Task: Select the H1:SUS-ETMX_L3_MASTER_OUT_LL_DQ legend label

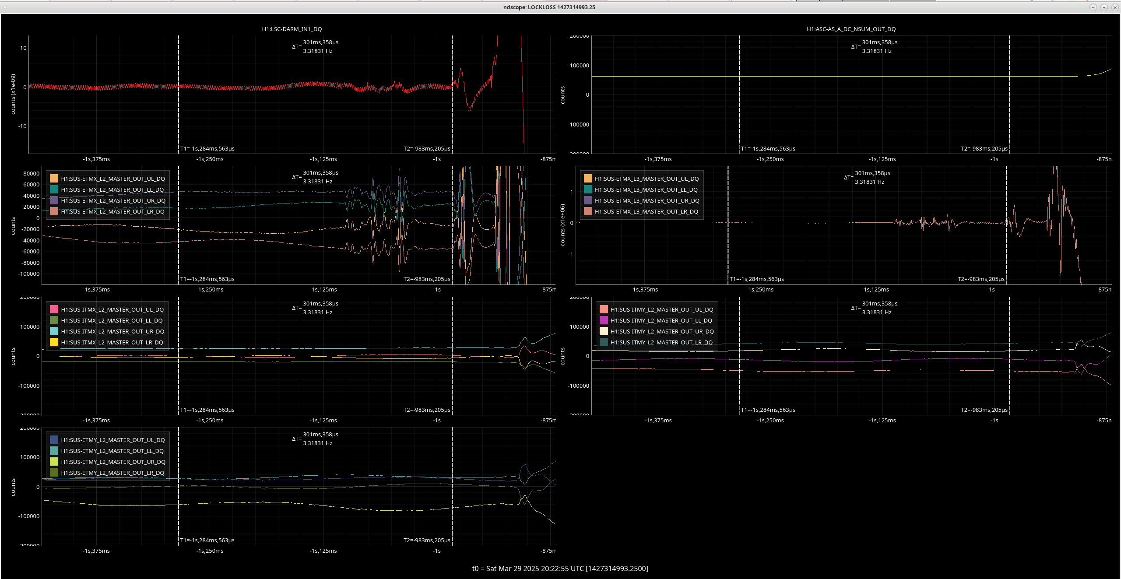Action: pos(647,189)
